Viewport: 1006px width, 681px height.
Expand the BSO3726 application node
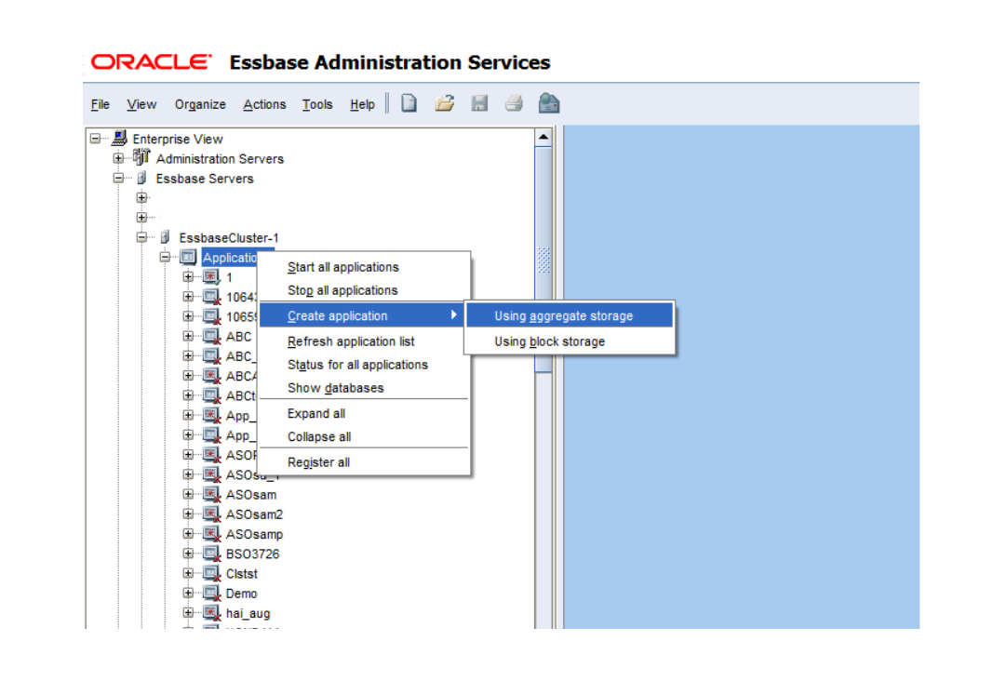pos(186,554)
